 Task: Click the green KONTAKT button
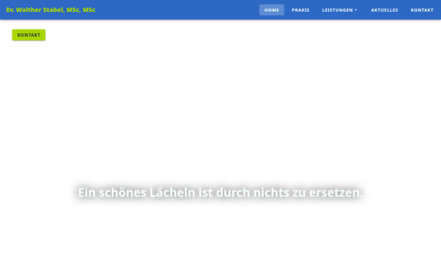coord(29,35)
